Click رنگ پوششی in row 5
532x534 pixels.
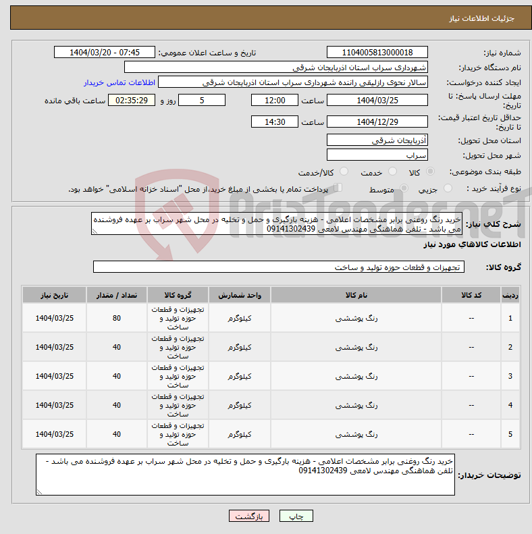point(356,434)
